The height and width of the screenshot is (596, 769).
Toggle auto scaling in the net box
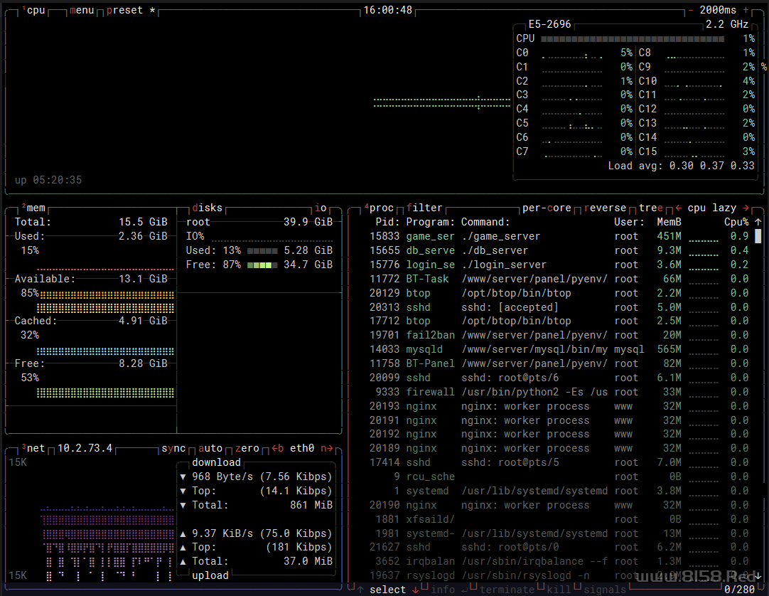pos(210,448)
